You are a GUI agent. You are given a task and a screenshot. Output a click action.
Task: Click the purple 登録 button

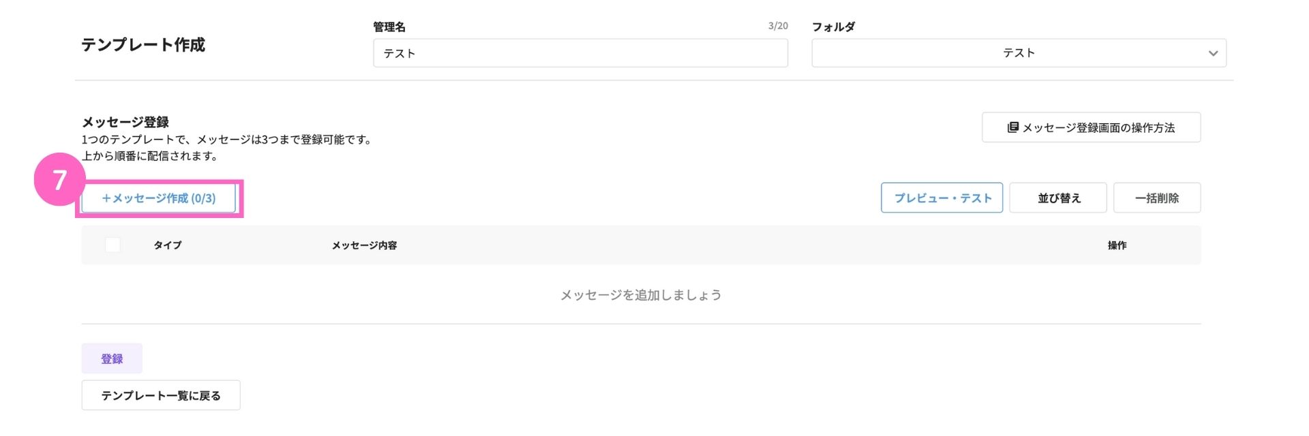point(112,358)
